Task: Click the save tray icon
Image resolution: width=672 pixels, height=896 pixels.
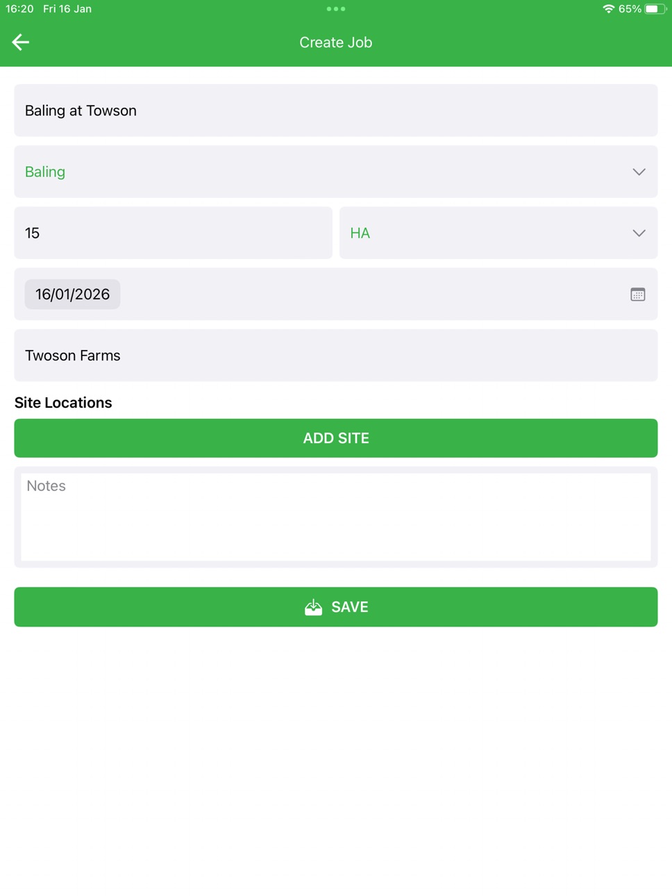Action: (x=313, y=607)
